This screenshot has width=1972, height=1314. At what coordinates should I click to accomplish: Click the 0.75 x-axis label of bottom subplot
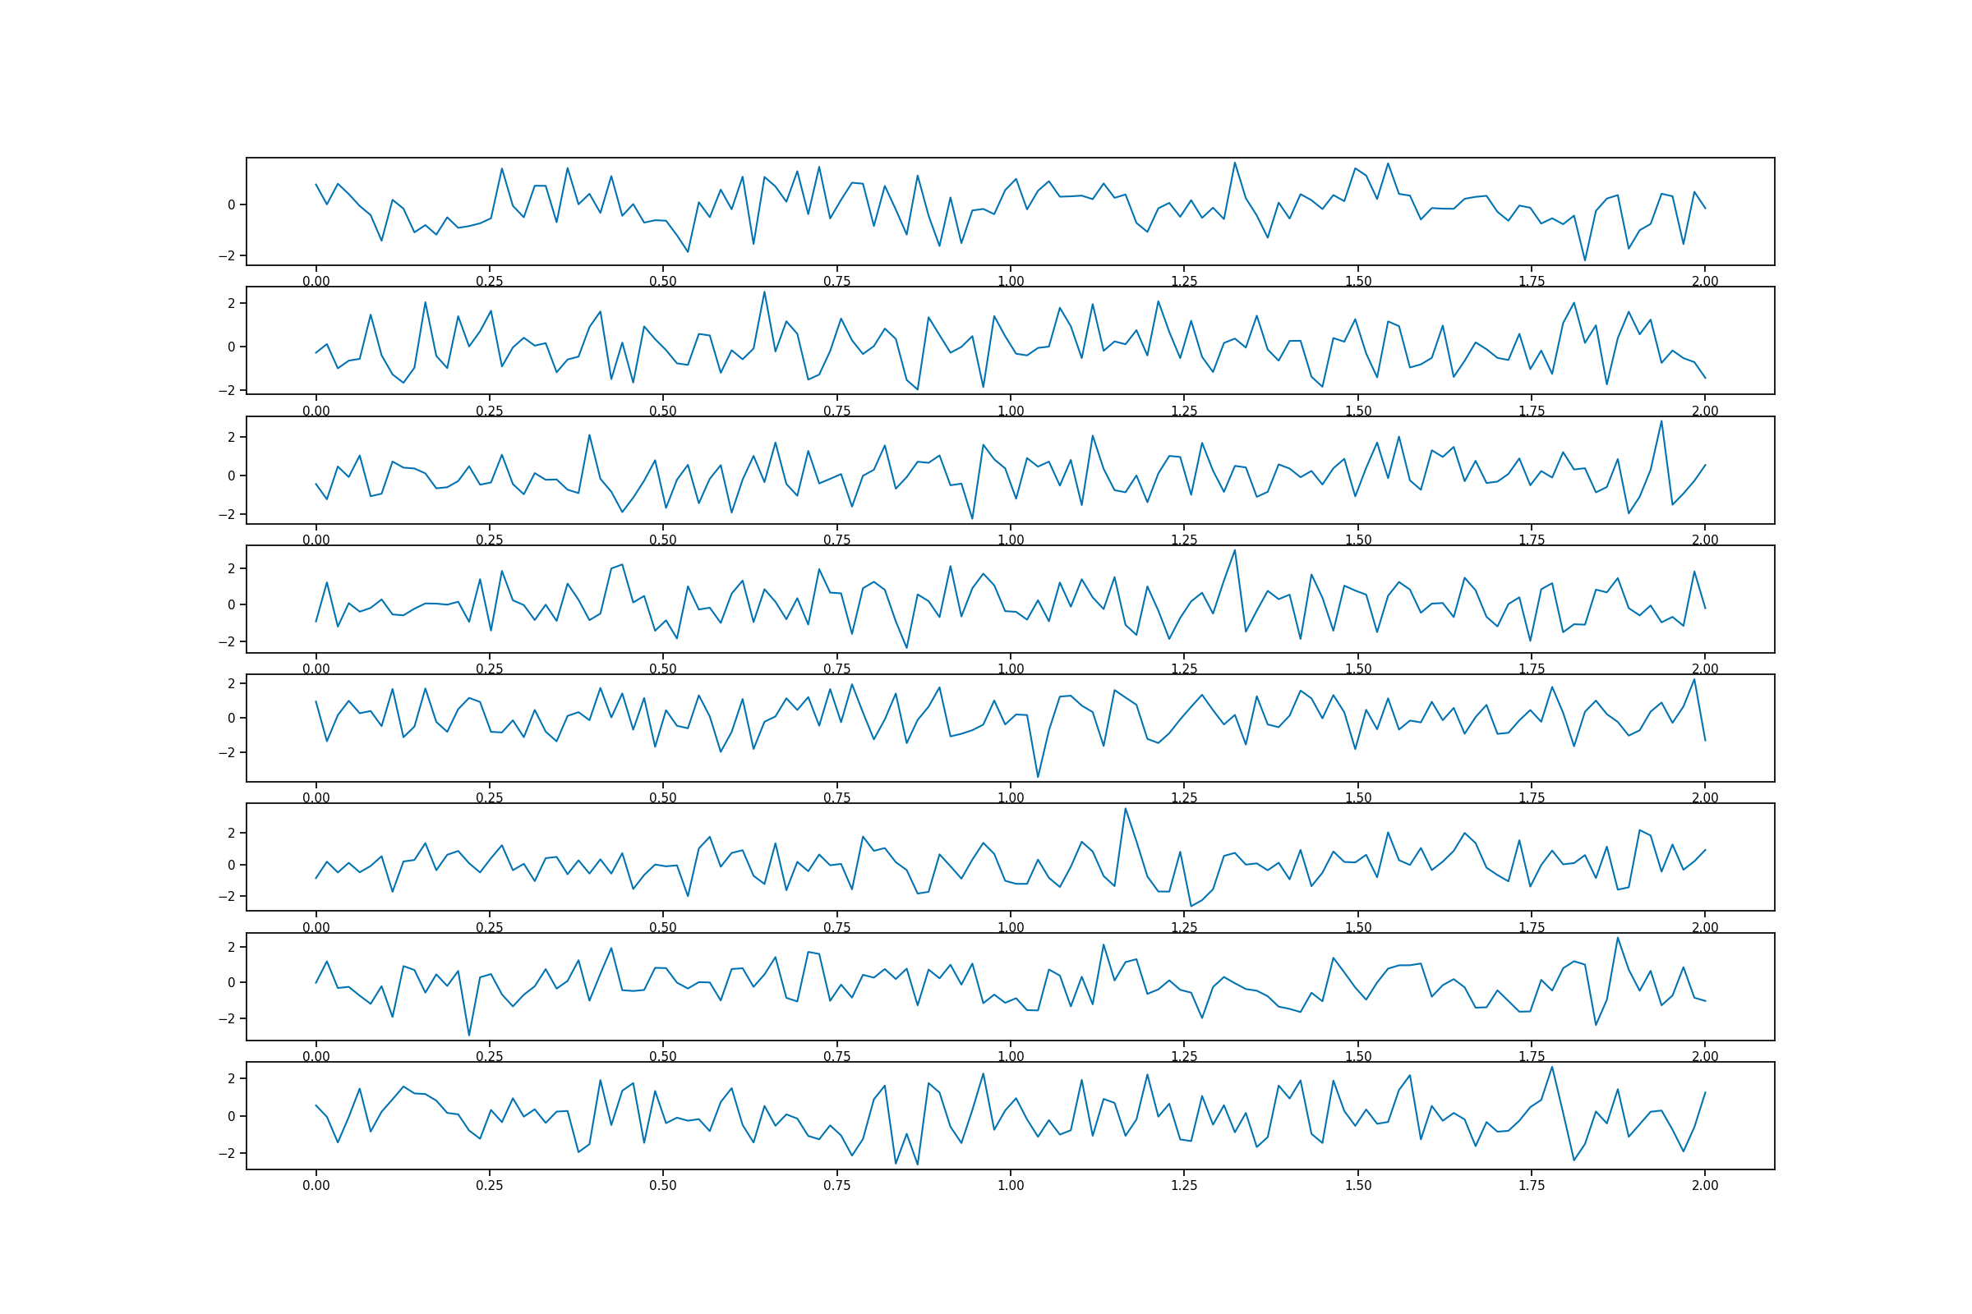click(x=836, y=1185)
